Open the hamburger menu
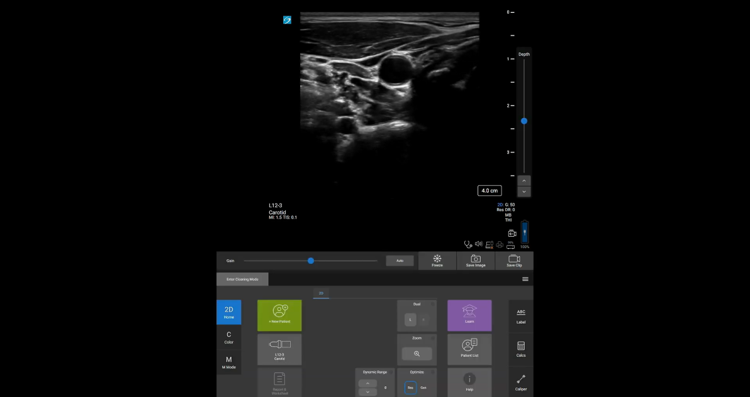This screenshot has width=750, height=397. click(525, 279)
